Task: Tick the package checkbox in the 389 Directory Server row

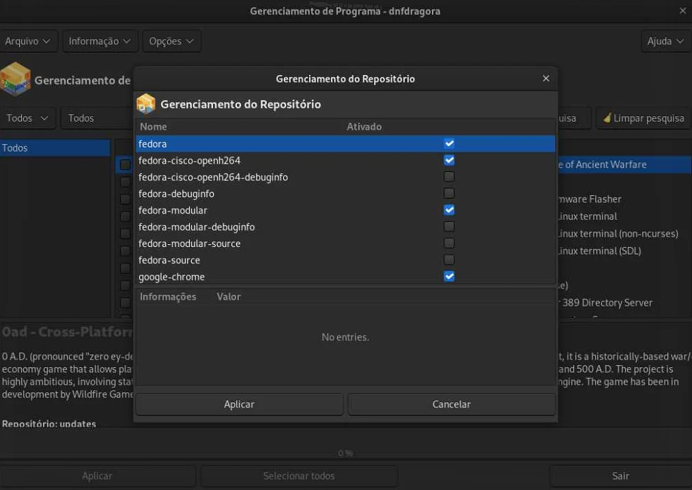Action: (x=126, y=303)
